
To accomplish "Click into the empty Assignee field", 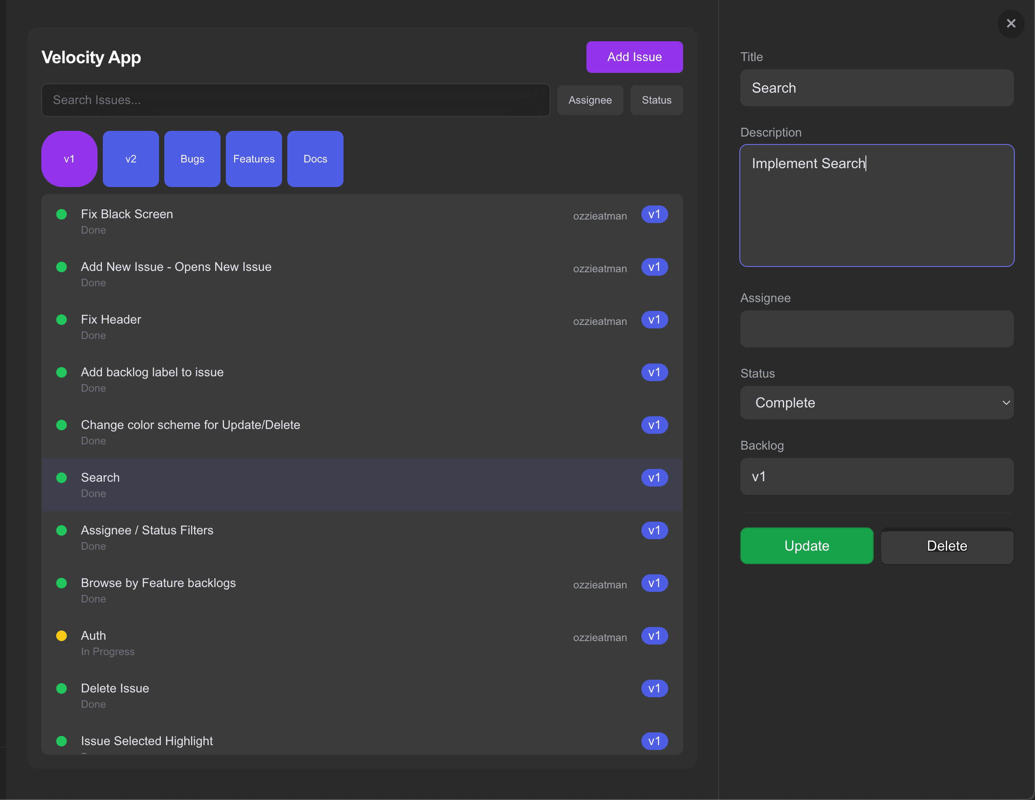I will 877,329.
